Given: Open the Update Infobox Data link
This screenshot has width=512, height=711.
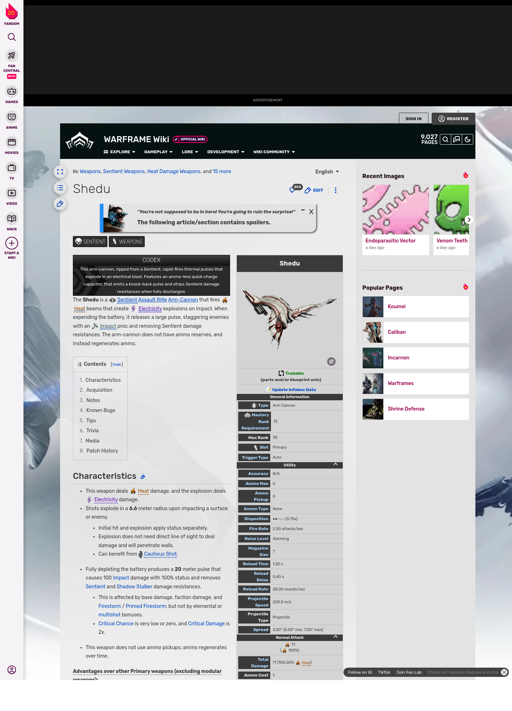Looking at the screenshot, I should [x=294, y=390].
